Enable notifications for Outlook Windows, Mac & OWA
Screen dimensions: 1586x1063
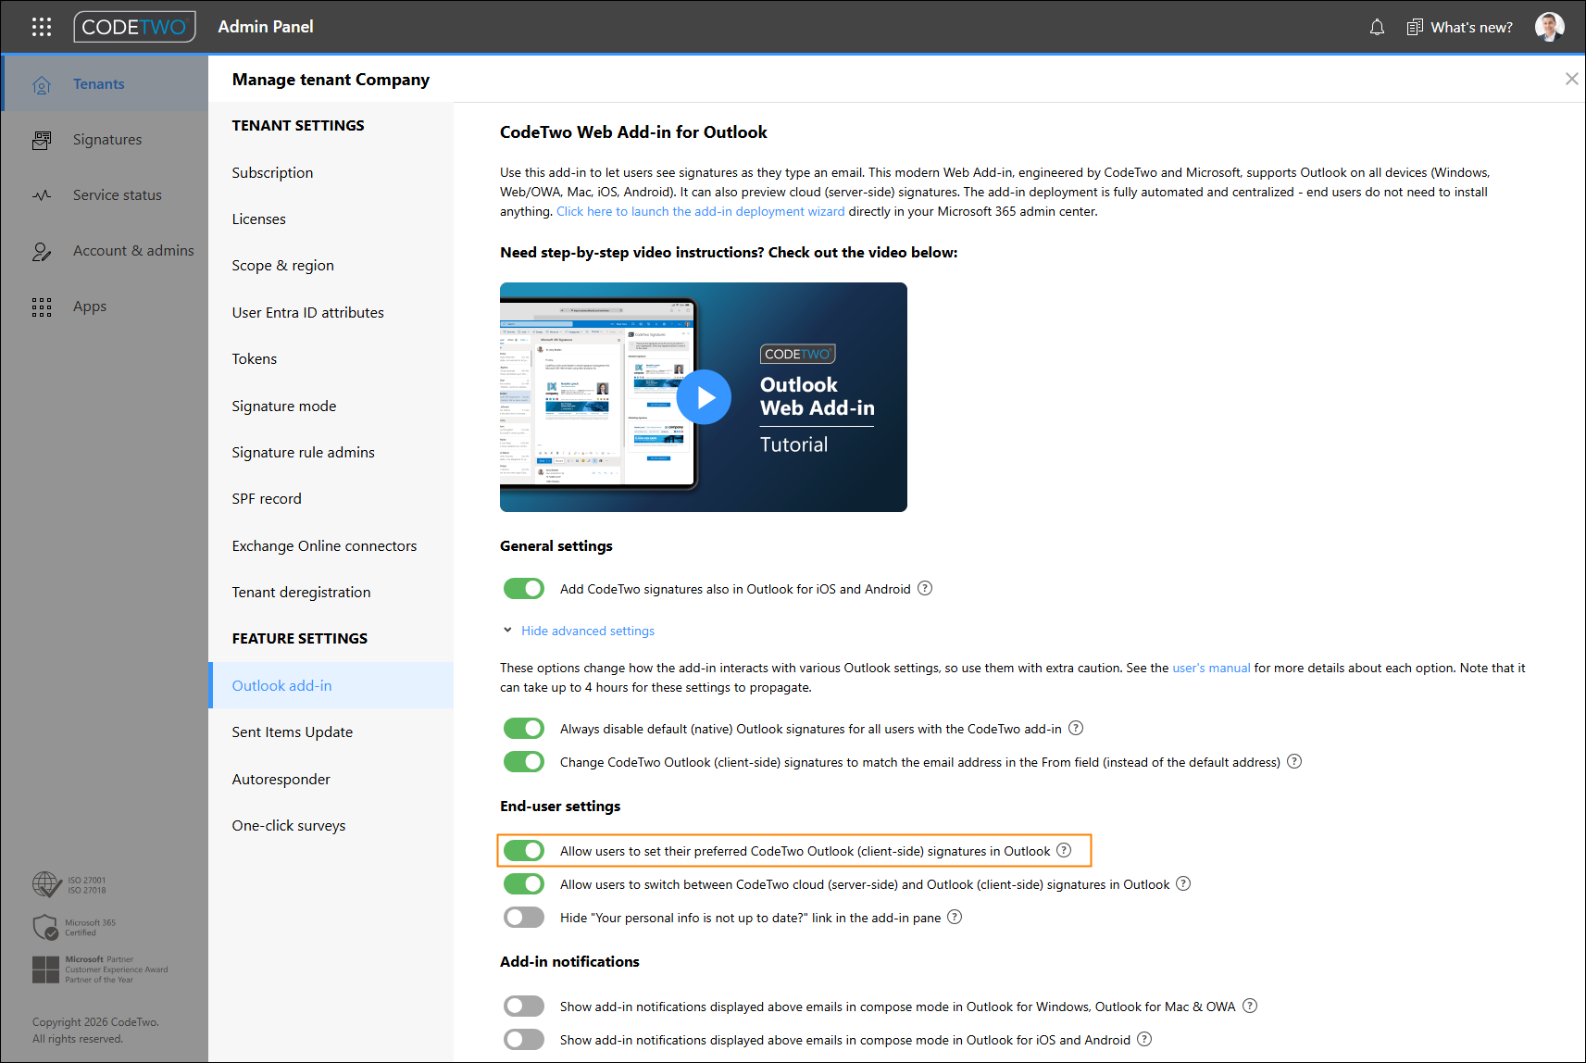coord(524,1007)
